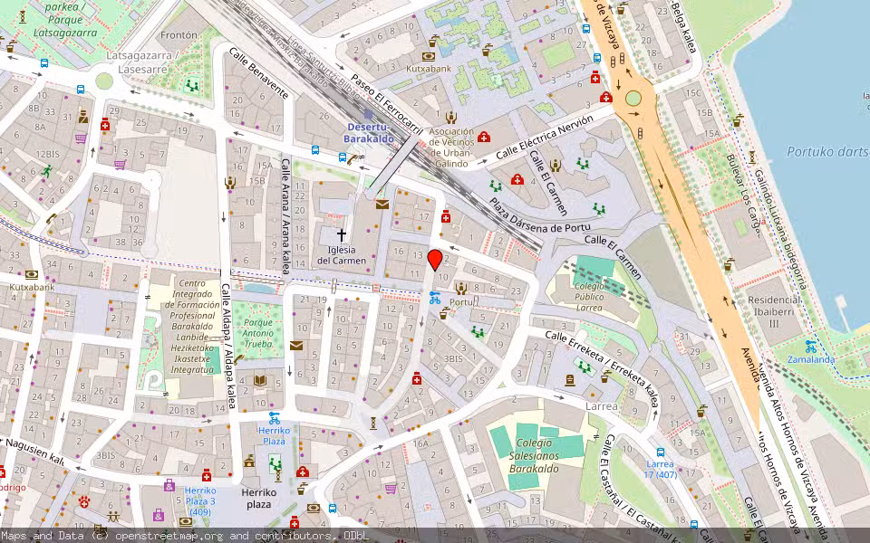Click the pharmacy cross icon beside Herriko Plaza
Viewport: 870px width, 543px height.
coord(303,472)
